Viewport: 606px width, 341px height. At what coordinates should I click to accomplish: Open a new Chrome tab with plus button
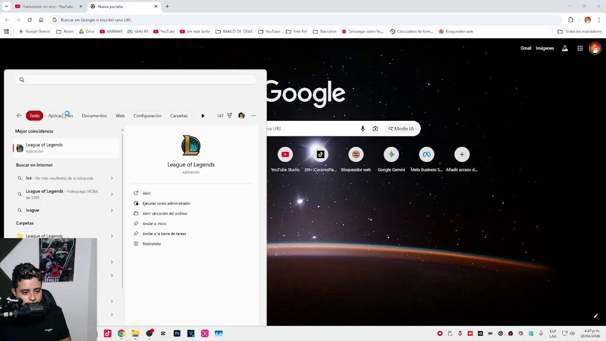[167, 7]
